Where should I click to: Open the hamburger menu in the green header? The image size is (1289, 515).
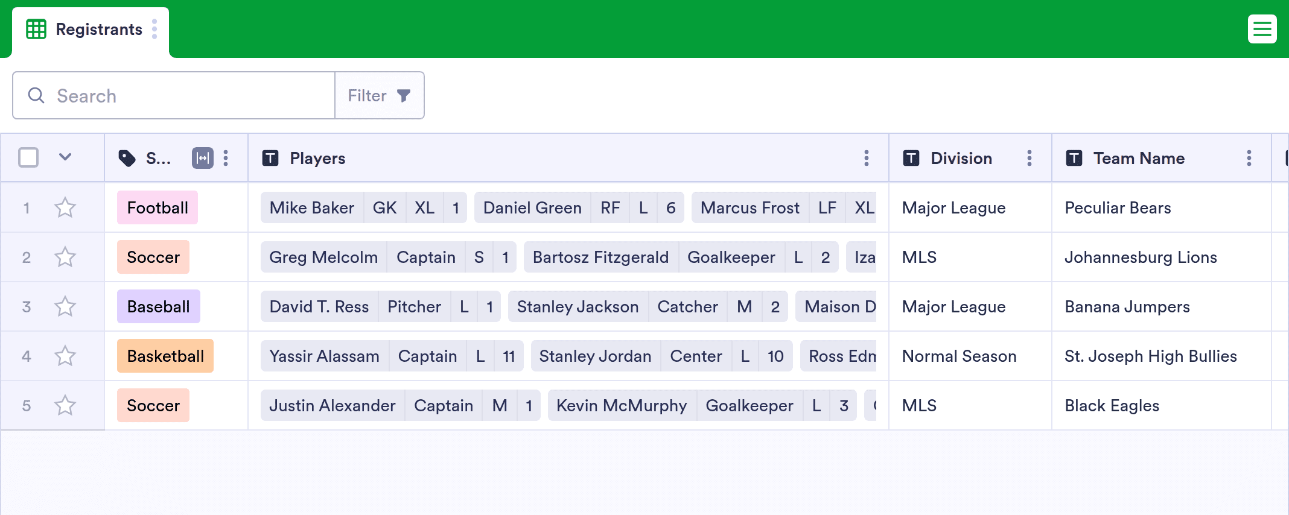click(x=1262, y=29)
